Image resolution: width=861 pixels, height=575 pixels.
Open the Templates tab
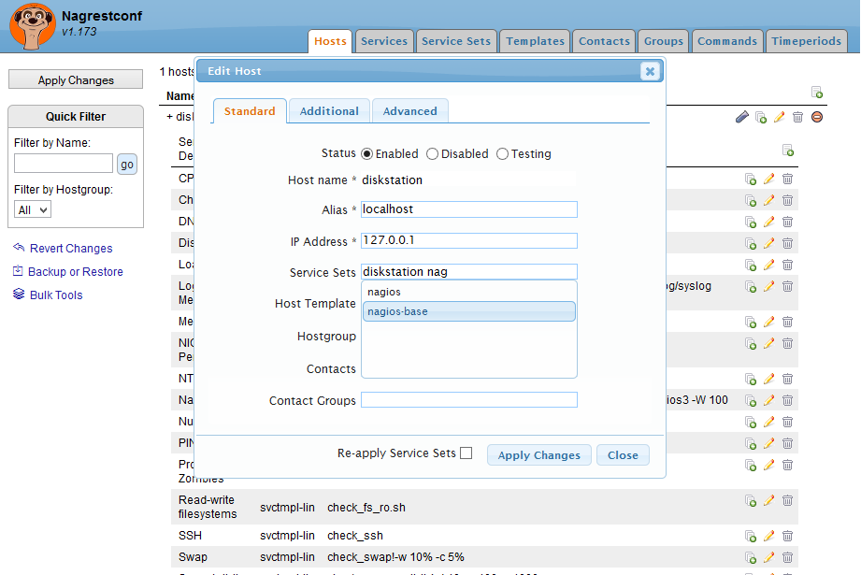(x=535, y=41)
